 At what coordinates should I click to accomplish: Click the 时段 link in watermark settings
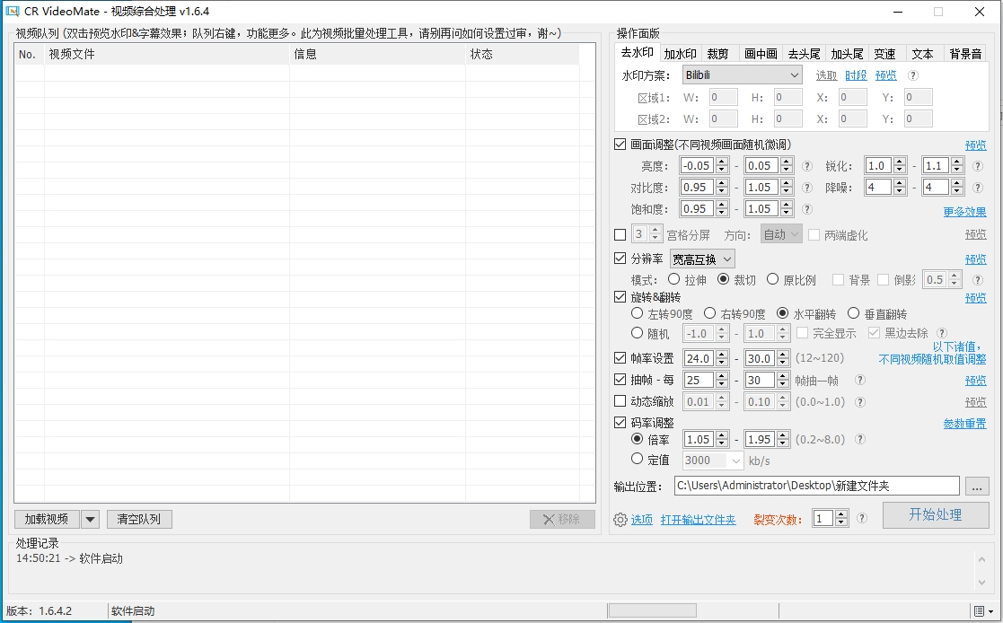click(x=856, y=75)
